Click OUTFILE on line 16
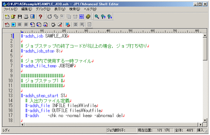This screenshot has height=135, width=210. tap(59, 110)
